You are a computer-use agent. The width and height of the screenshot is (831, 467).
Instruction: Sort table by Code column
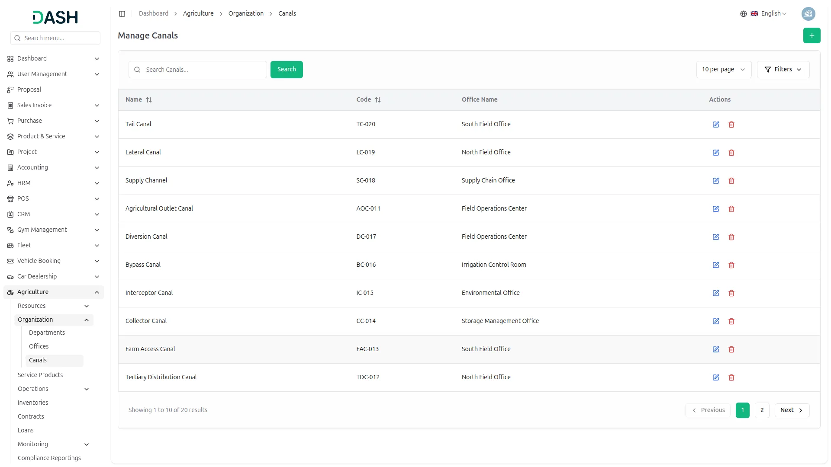pyautogui.click(x=368, y=99)
